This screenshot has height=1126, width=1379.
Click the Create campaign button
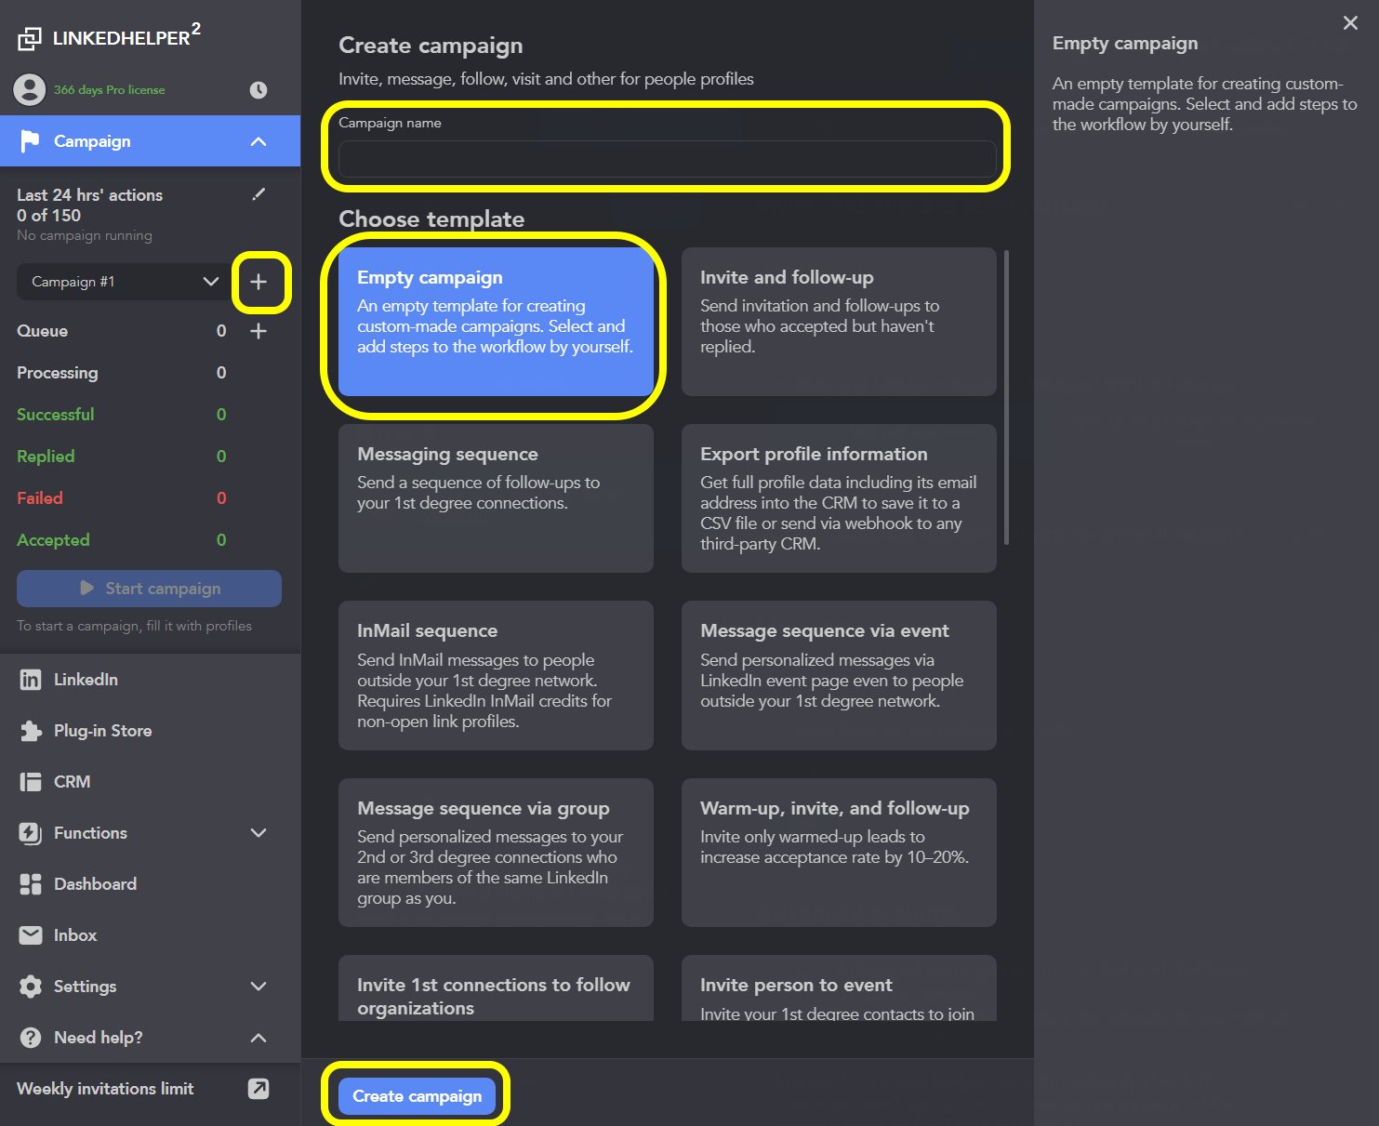pos(417,1096)
